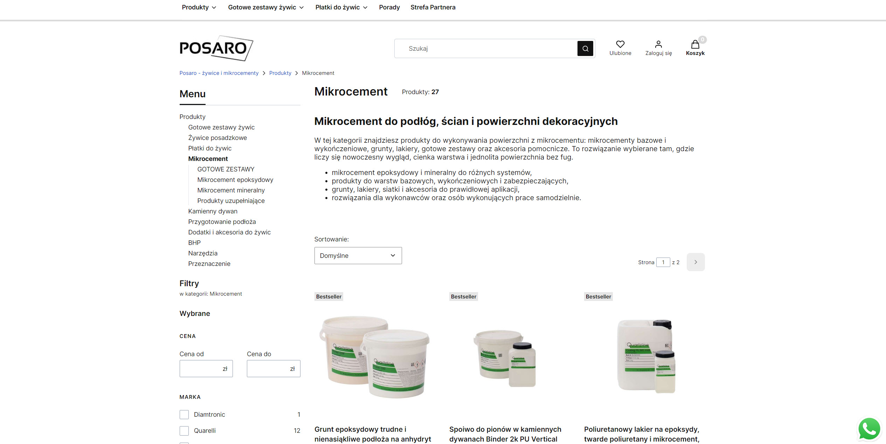Select Kamienny dywan in sidebar
Viewport: 886px width, 444px height.
(213, 211)
